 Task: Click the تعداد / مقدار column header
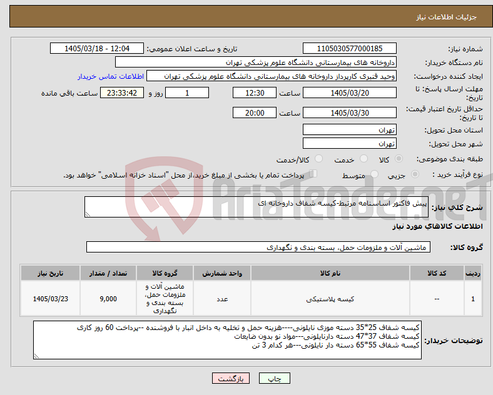tap(108, 273)
